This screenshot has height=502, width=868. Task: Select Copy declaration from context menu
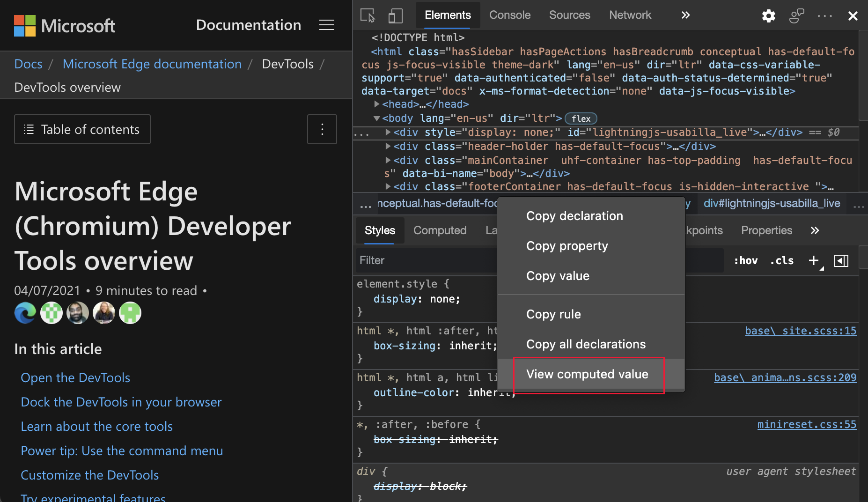(574, 216)
